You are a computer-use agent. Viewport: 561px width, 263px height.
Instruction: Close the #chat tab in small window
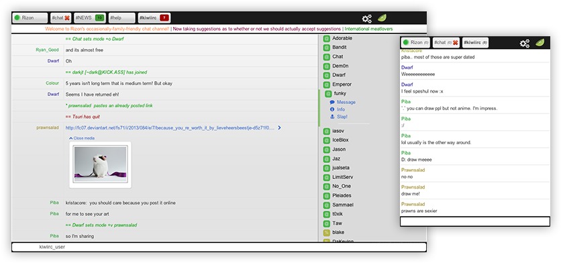(455, 42)
